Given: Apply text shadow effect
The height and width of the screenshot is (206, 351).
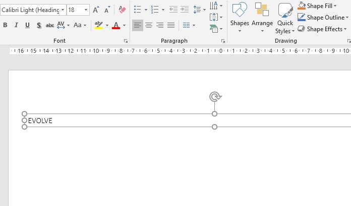Looking at the screenshot, I should [38, 25].
